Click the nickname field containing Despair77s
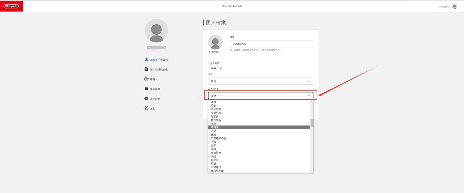Screen dimensions: 464x193 (x=272, y=44)
